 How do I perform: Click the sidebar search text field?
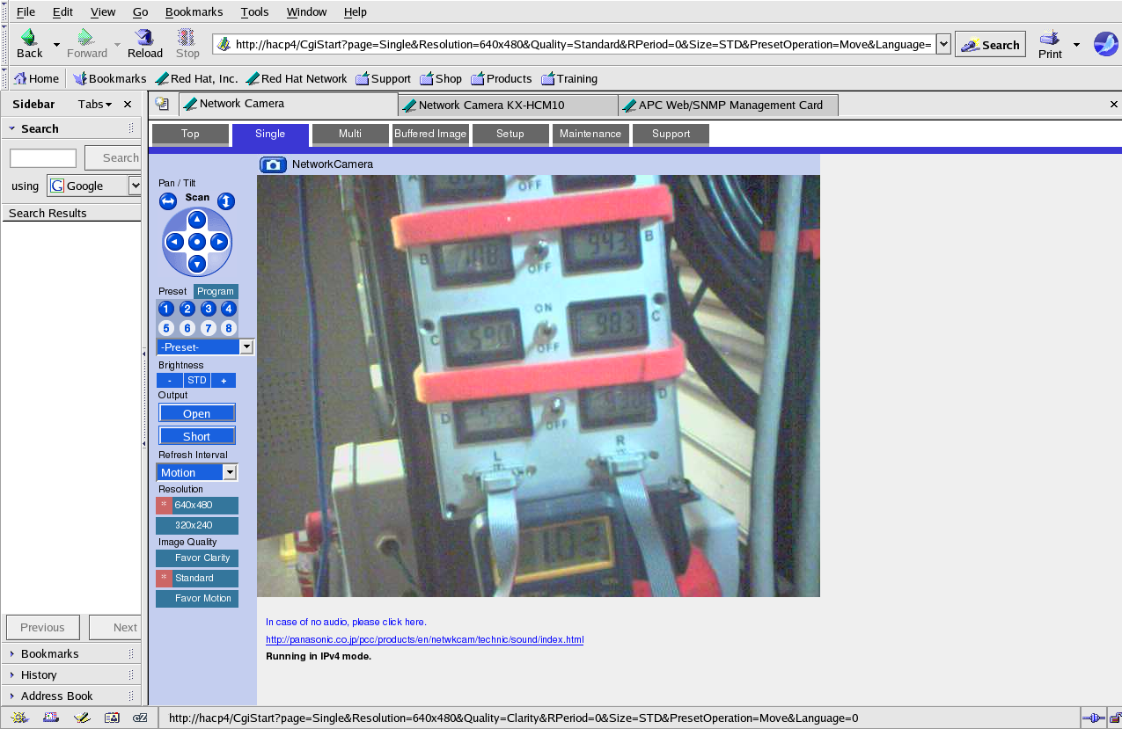43,158
